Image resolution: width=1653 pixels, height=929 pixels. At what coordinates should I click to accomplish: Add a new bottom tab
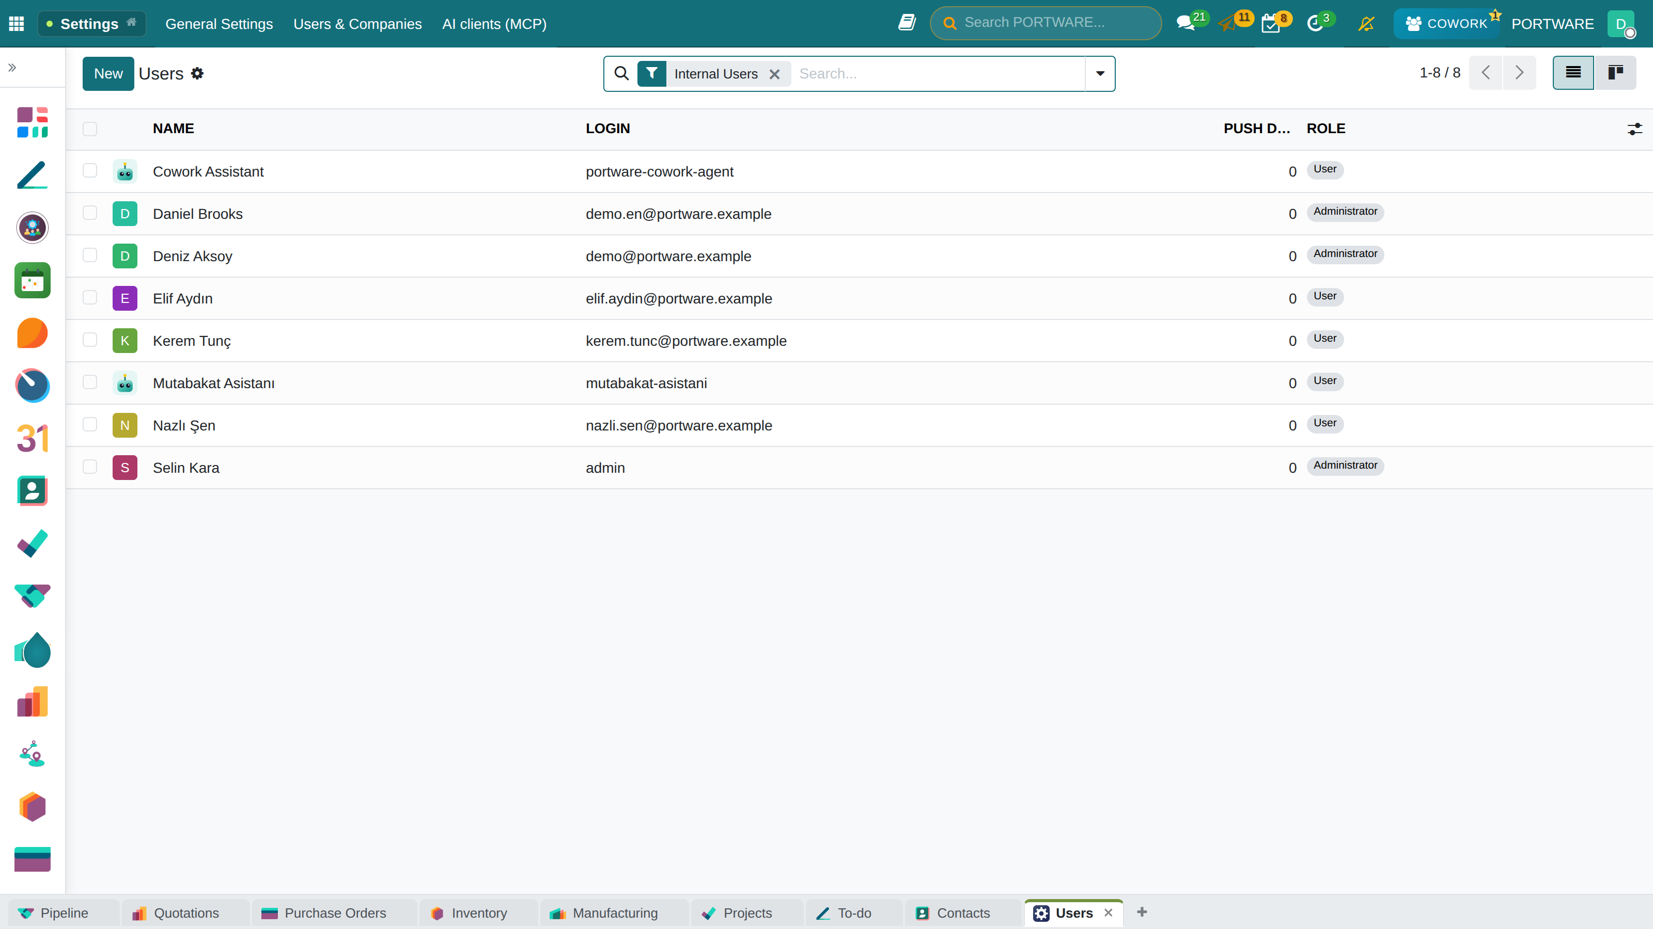(1142, 912)
